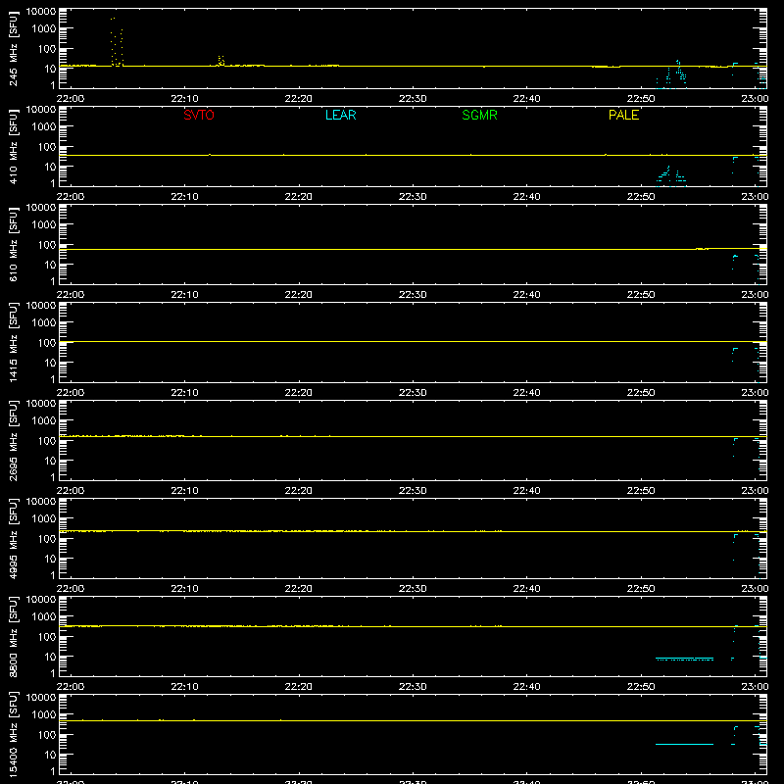The image size is (784, 784).
Task: Click the 10 y-axis value on 1415 MHz plot
Action: pyautogui.click(x=50, y=363)
